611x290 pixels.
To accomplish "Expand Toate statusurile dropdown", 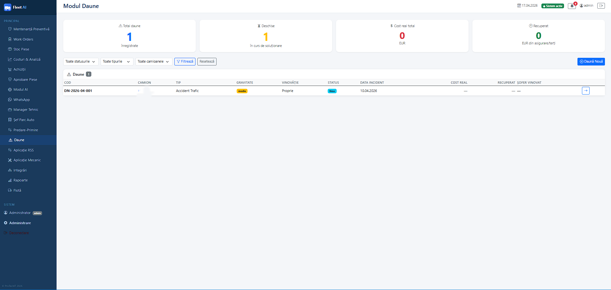I will [x=81, y=62].
